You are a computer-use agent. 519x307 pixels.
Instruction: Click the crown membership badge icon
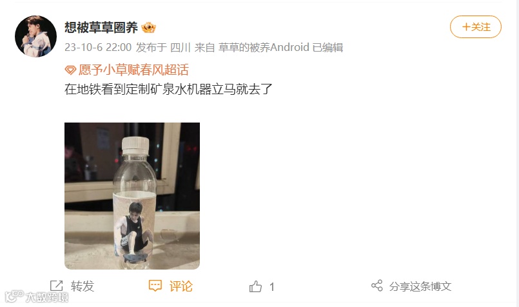click(149, 28)
